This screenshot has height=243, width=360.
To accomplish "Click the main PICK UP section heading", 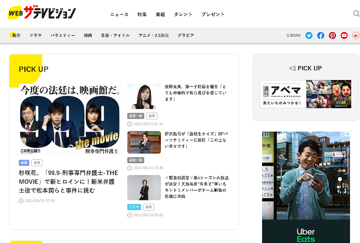I will coord(34,69).
